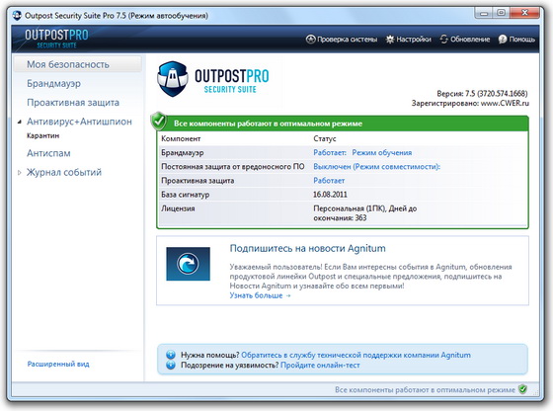Click the База сигнатур date 16.08.2011
This screenshot has height=411, width=553.
tap(330, 195)
